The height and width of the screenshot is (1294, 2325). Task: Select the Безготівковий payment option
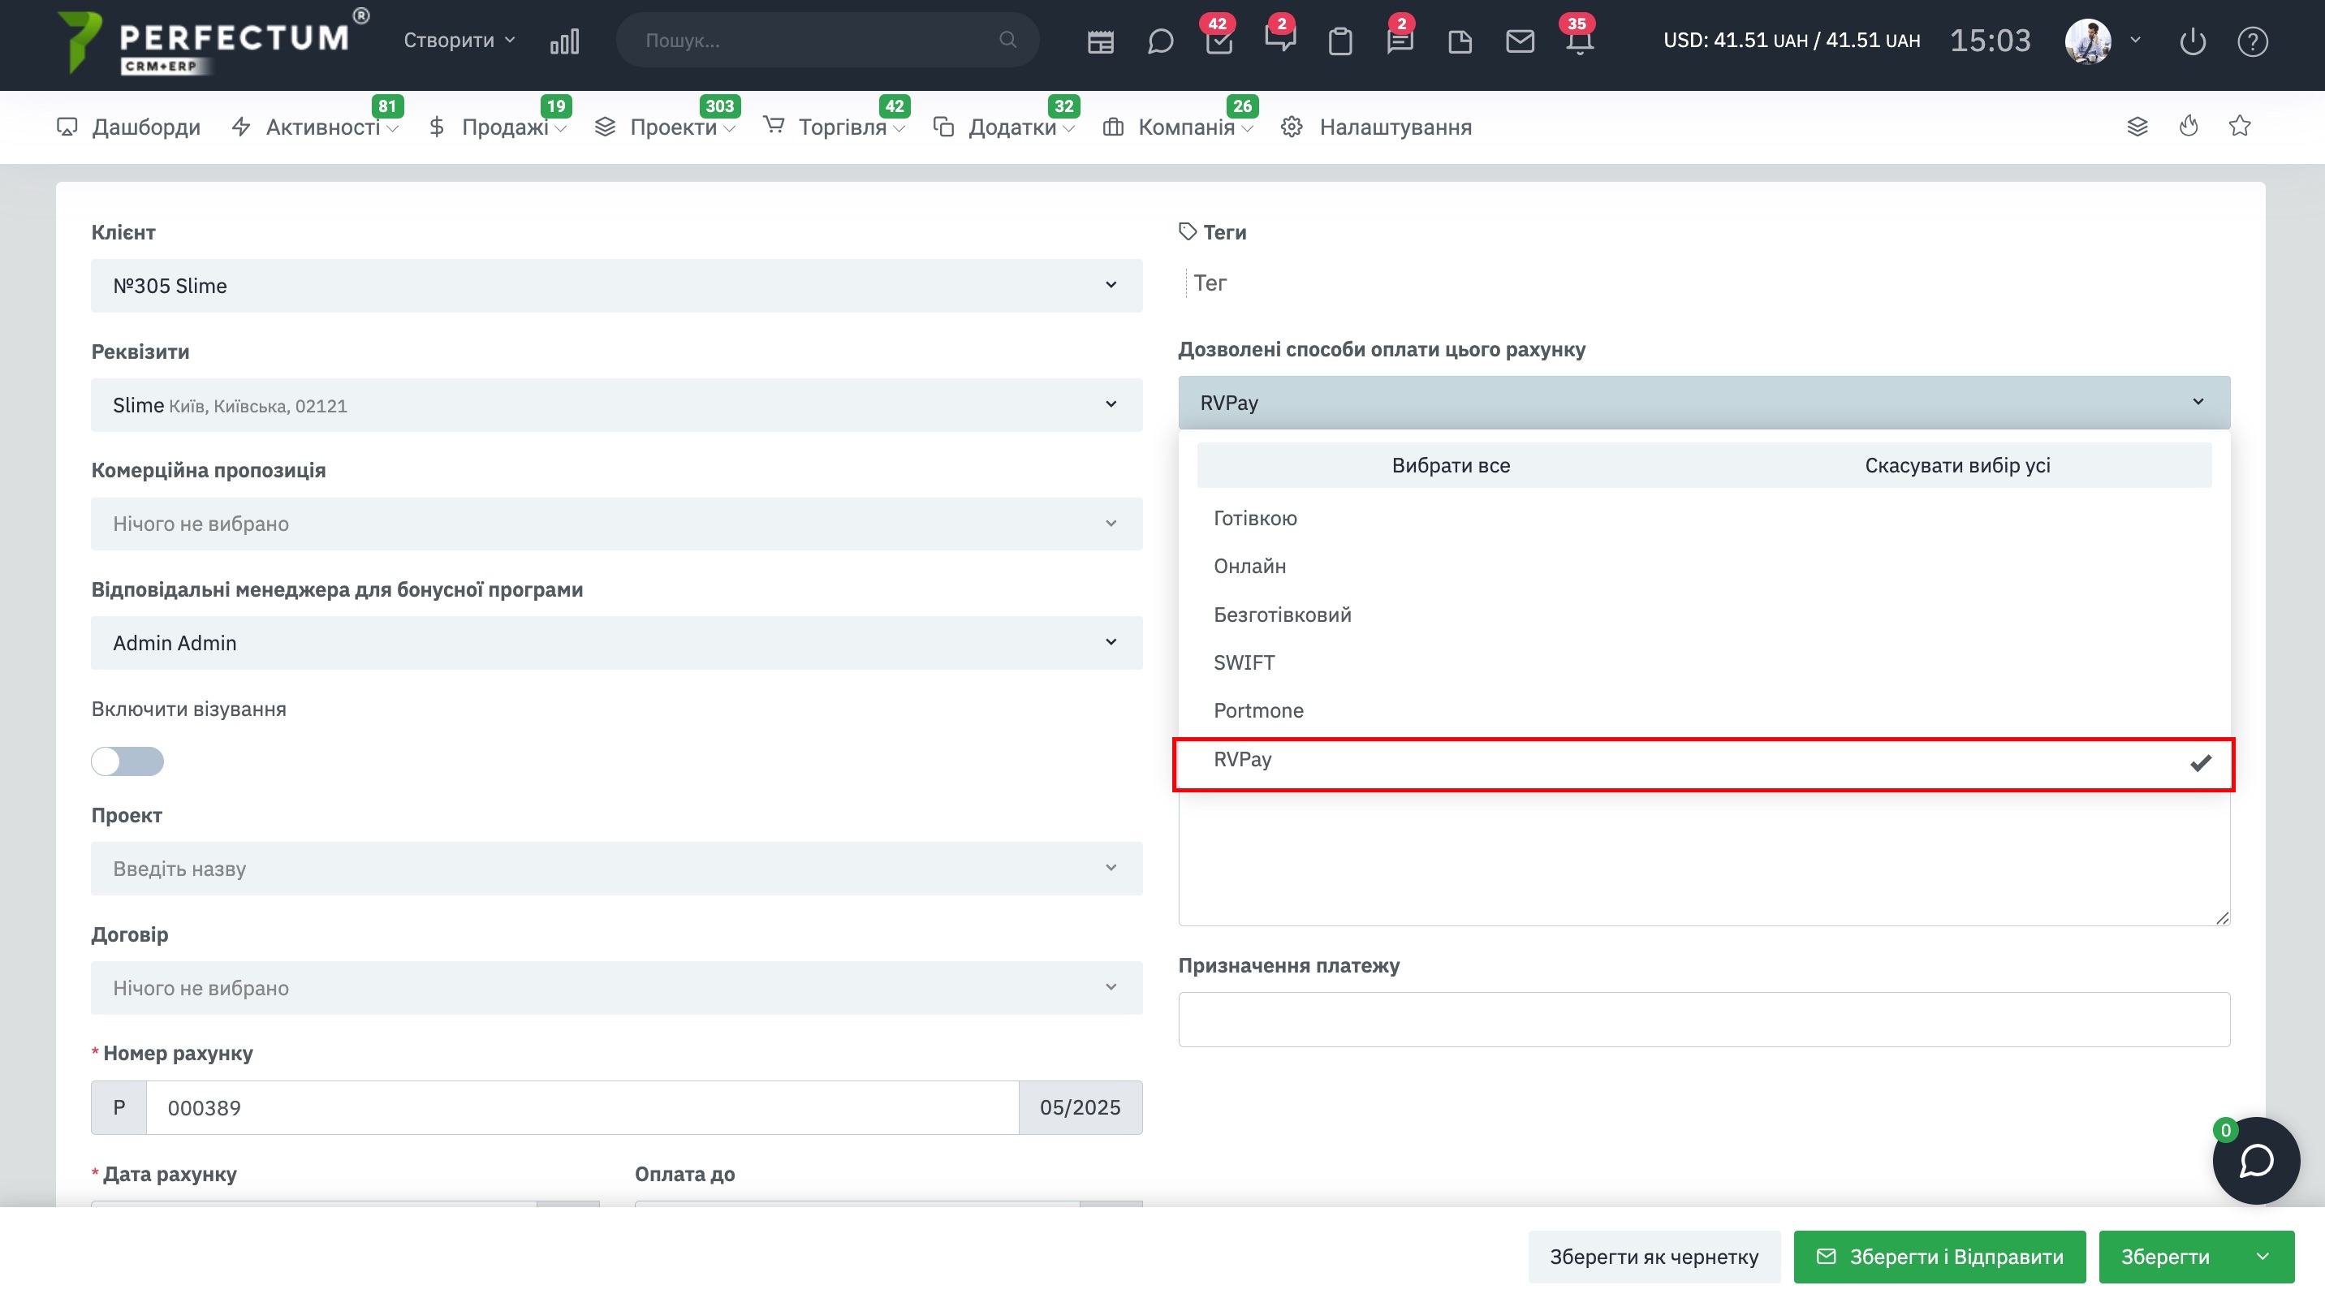(1704, 615)
